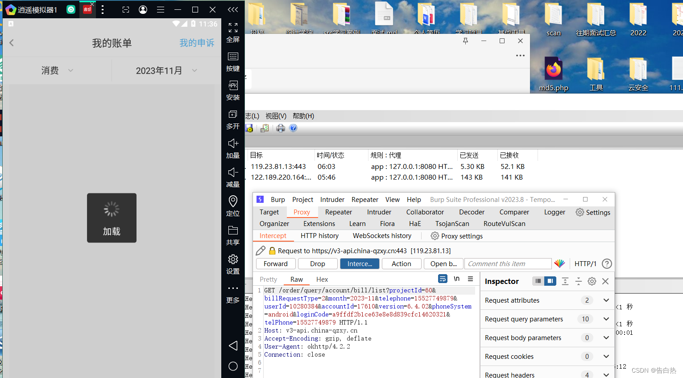
Task: Switch to the HTTP history tab
Action: [319, 236]
